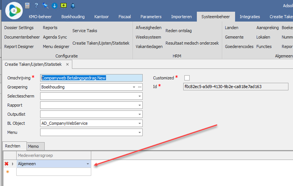Click Service Tasks in Configuratie group
Image resolution: width=293 pixels, height=186 pixels.
[85, 31]
